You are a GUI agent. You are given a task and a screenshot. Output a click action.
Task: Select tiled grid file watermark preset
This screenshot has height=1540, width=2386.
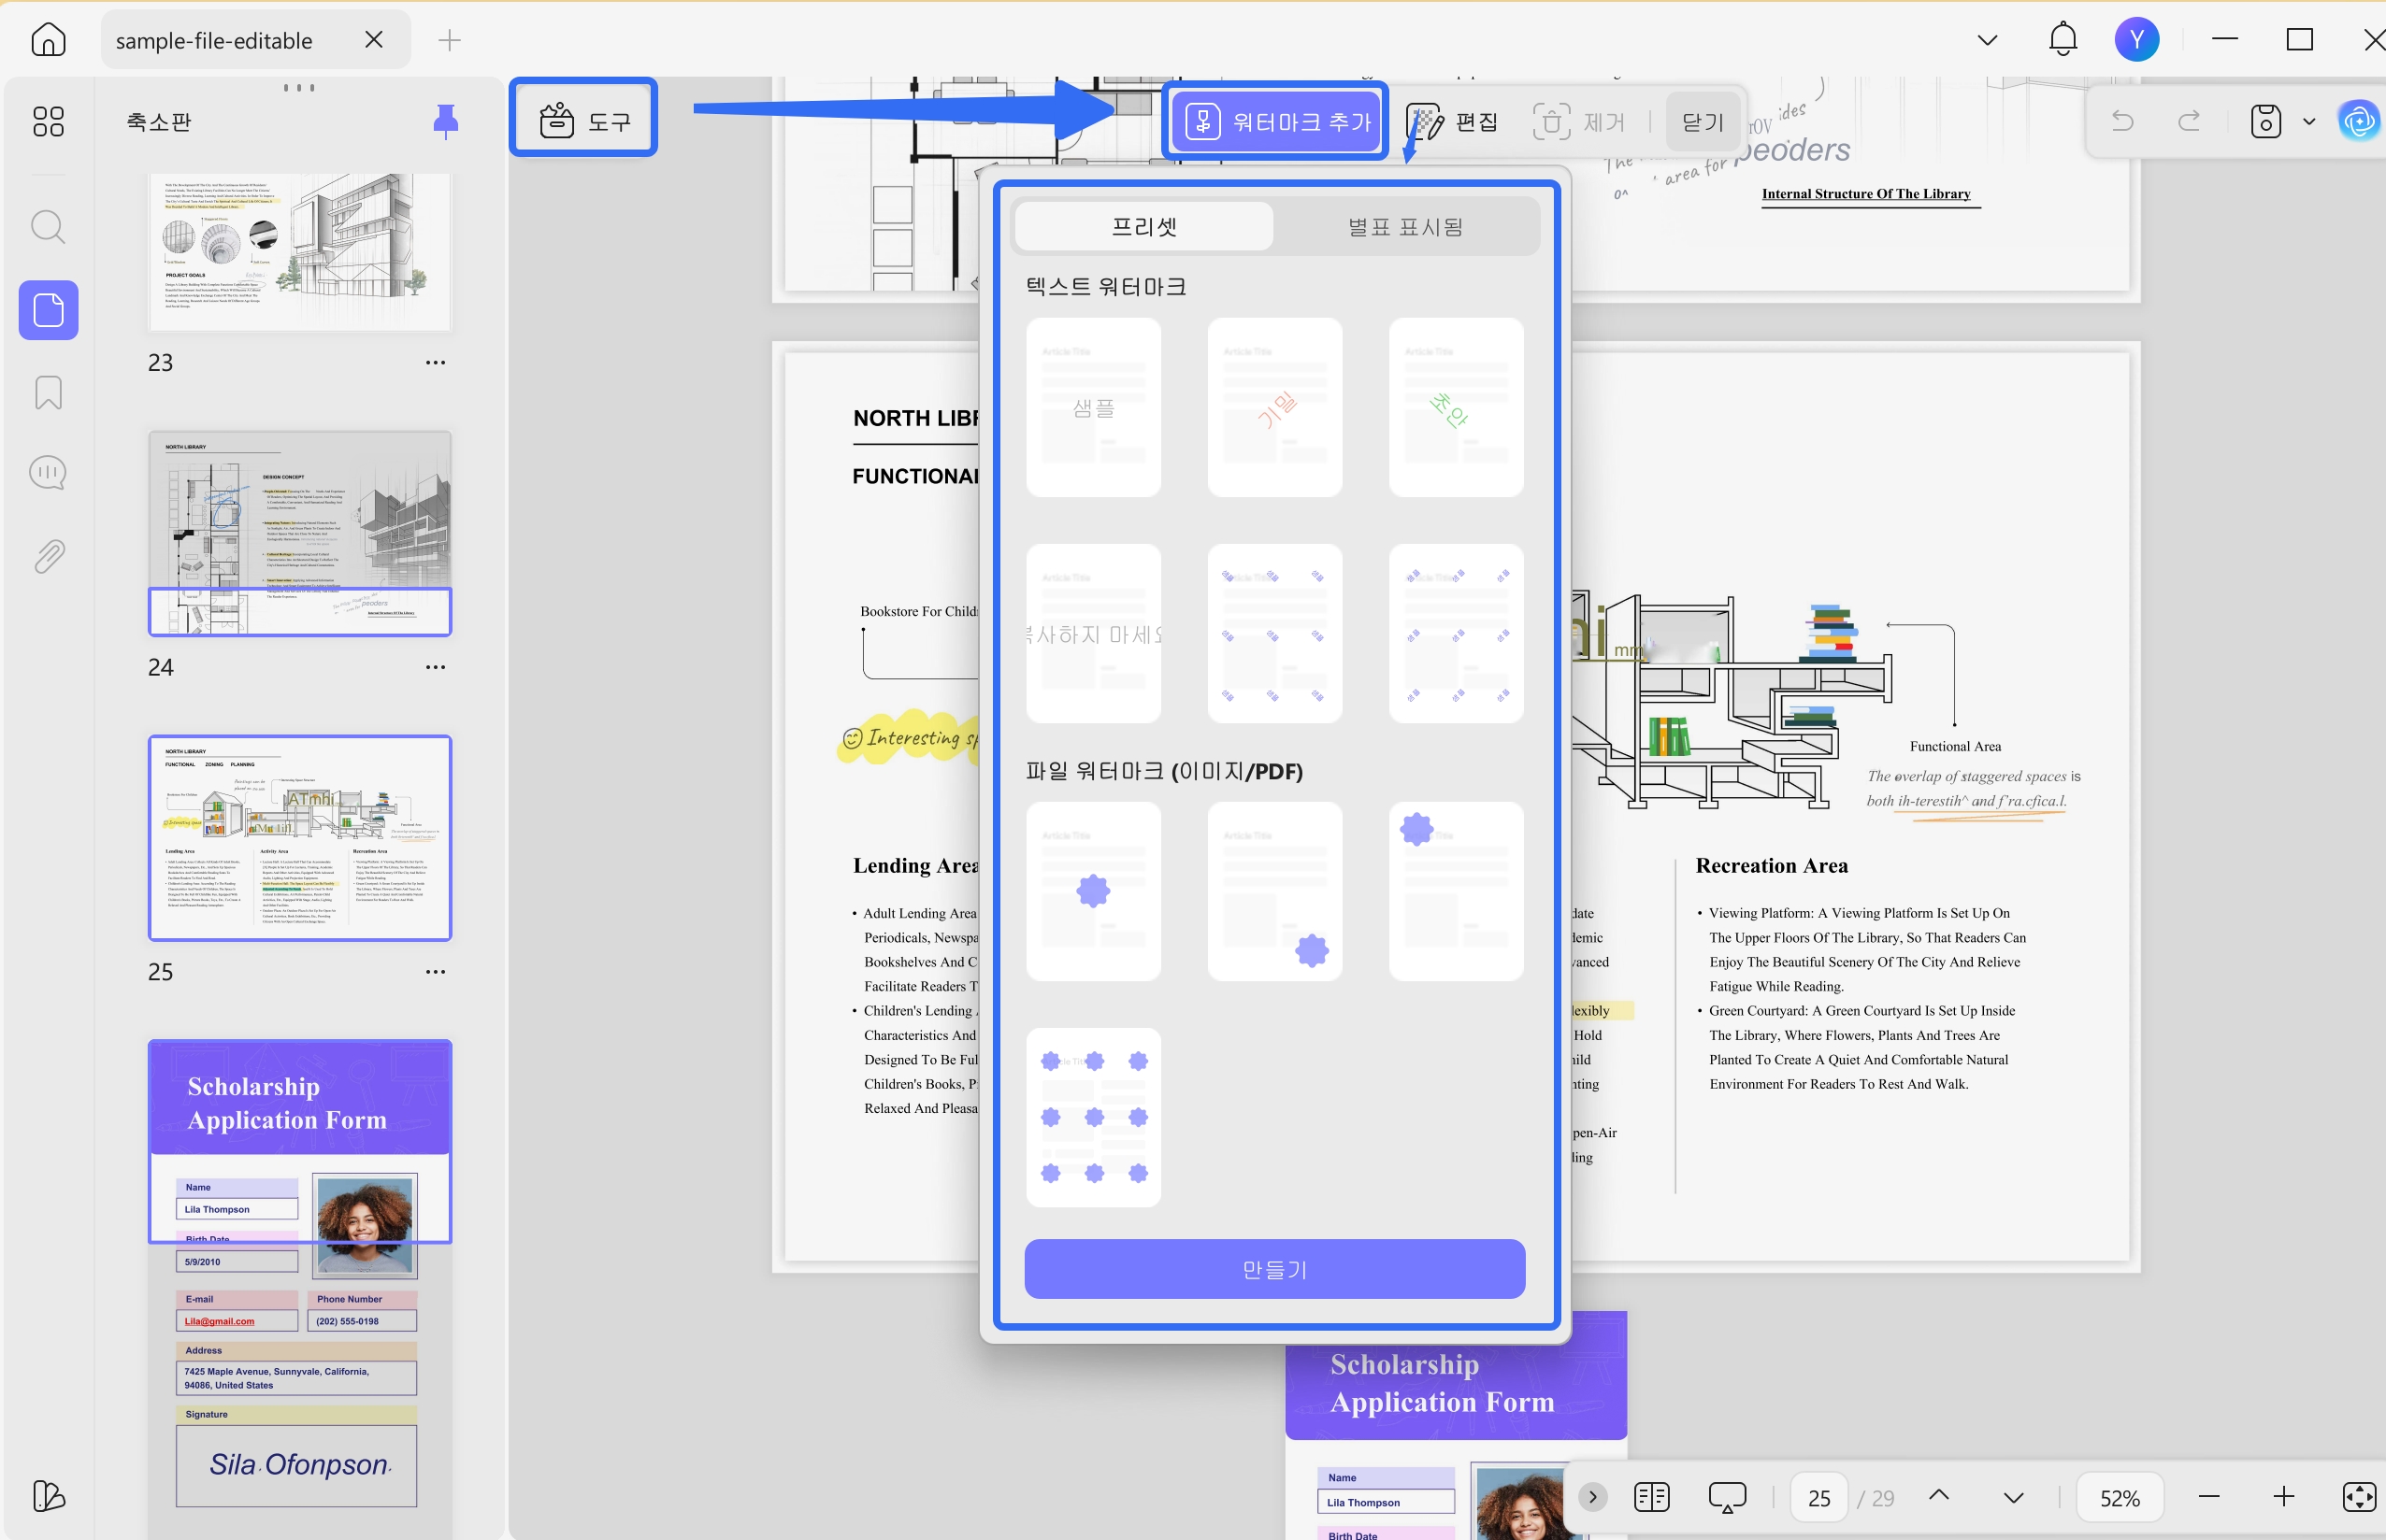1094,1117
